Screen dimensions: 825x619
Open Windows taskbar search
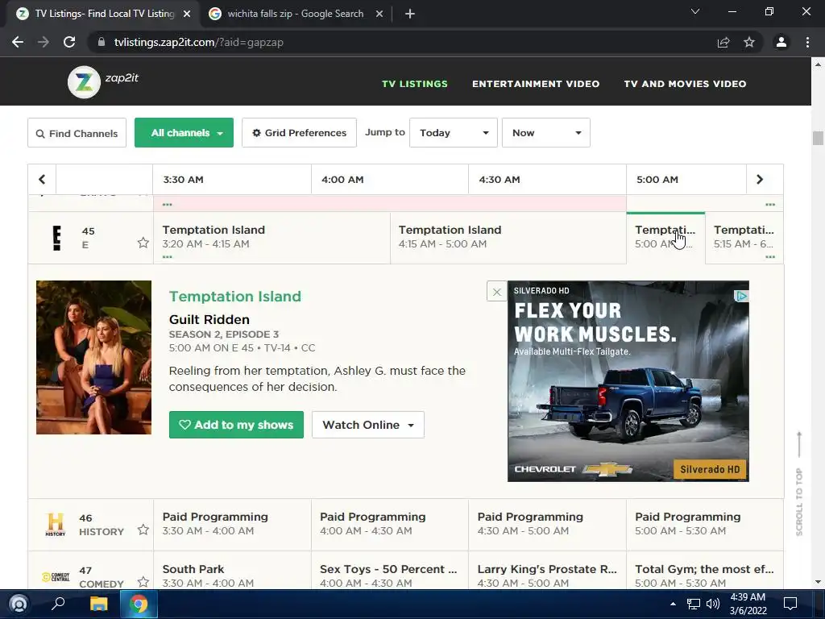tap(58, 604)
